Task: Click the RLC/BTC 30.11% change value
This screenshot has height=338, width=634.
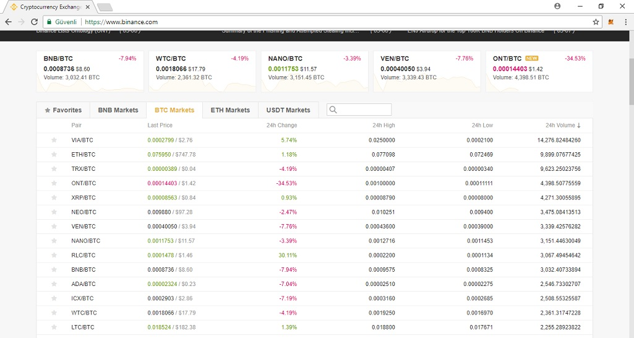Action: [x=288, y=255]
